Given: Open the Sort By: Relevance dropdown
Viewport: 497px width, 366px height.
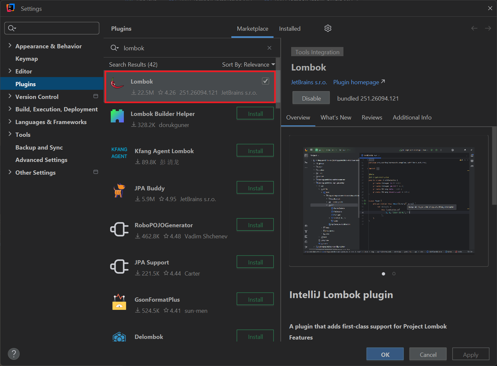Looking at the screenshot, I should click(x=248, y=64).
